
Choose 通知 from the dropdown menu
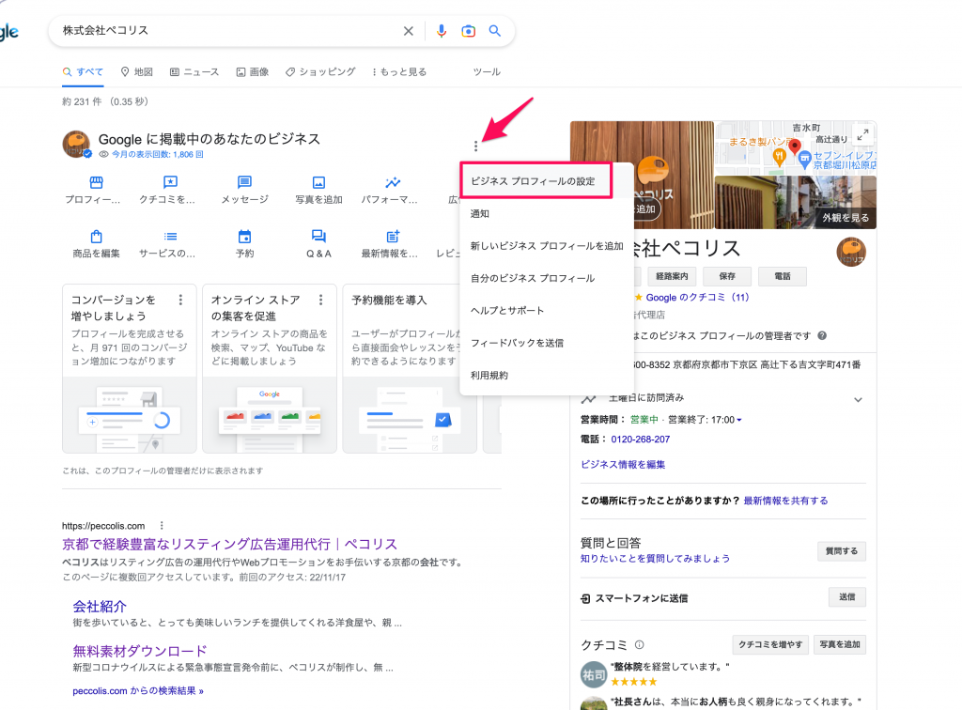pyautogui.click(x=480, y=214)
